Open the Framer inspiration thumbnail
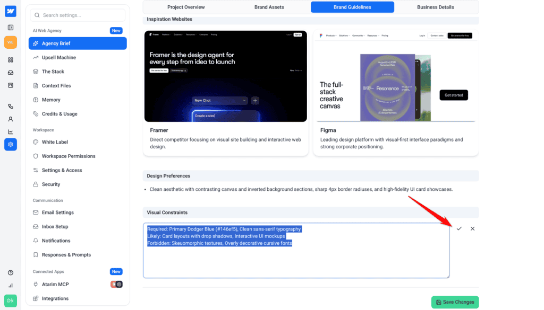The height and width of the screenshot is (310, 544). (x=225, y=76)
